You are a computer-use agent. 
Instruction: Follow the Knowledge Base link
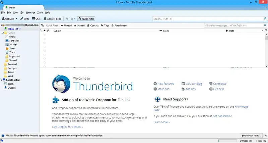tap(241, 106)
